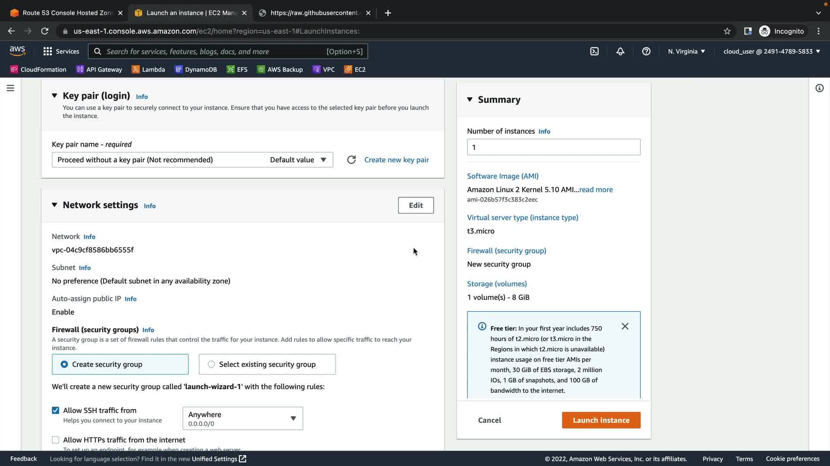This screenshot has height=466, width=830.
Task: Open Lambda shortcut in favorites bar
Action: click(x=148, y=69)
